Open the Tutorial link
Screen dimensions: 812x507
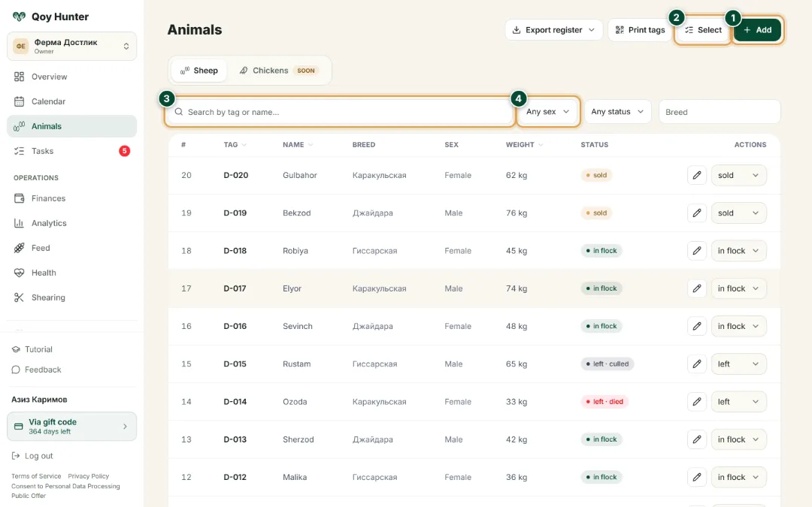[32, 349]
